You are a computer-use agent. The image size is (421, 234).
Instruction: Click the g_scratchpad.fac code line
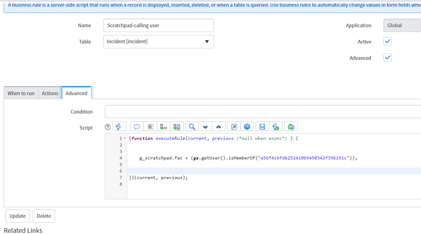248,158
